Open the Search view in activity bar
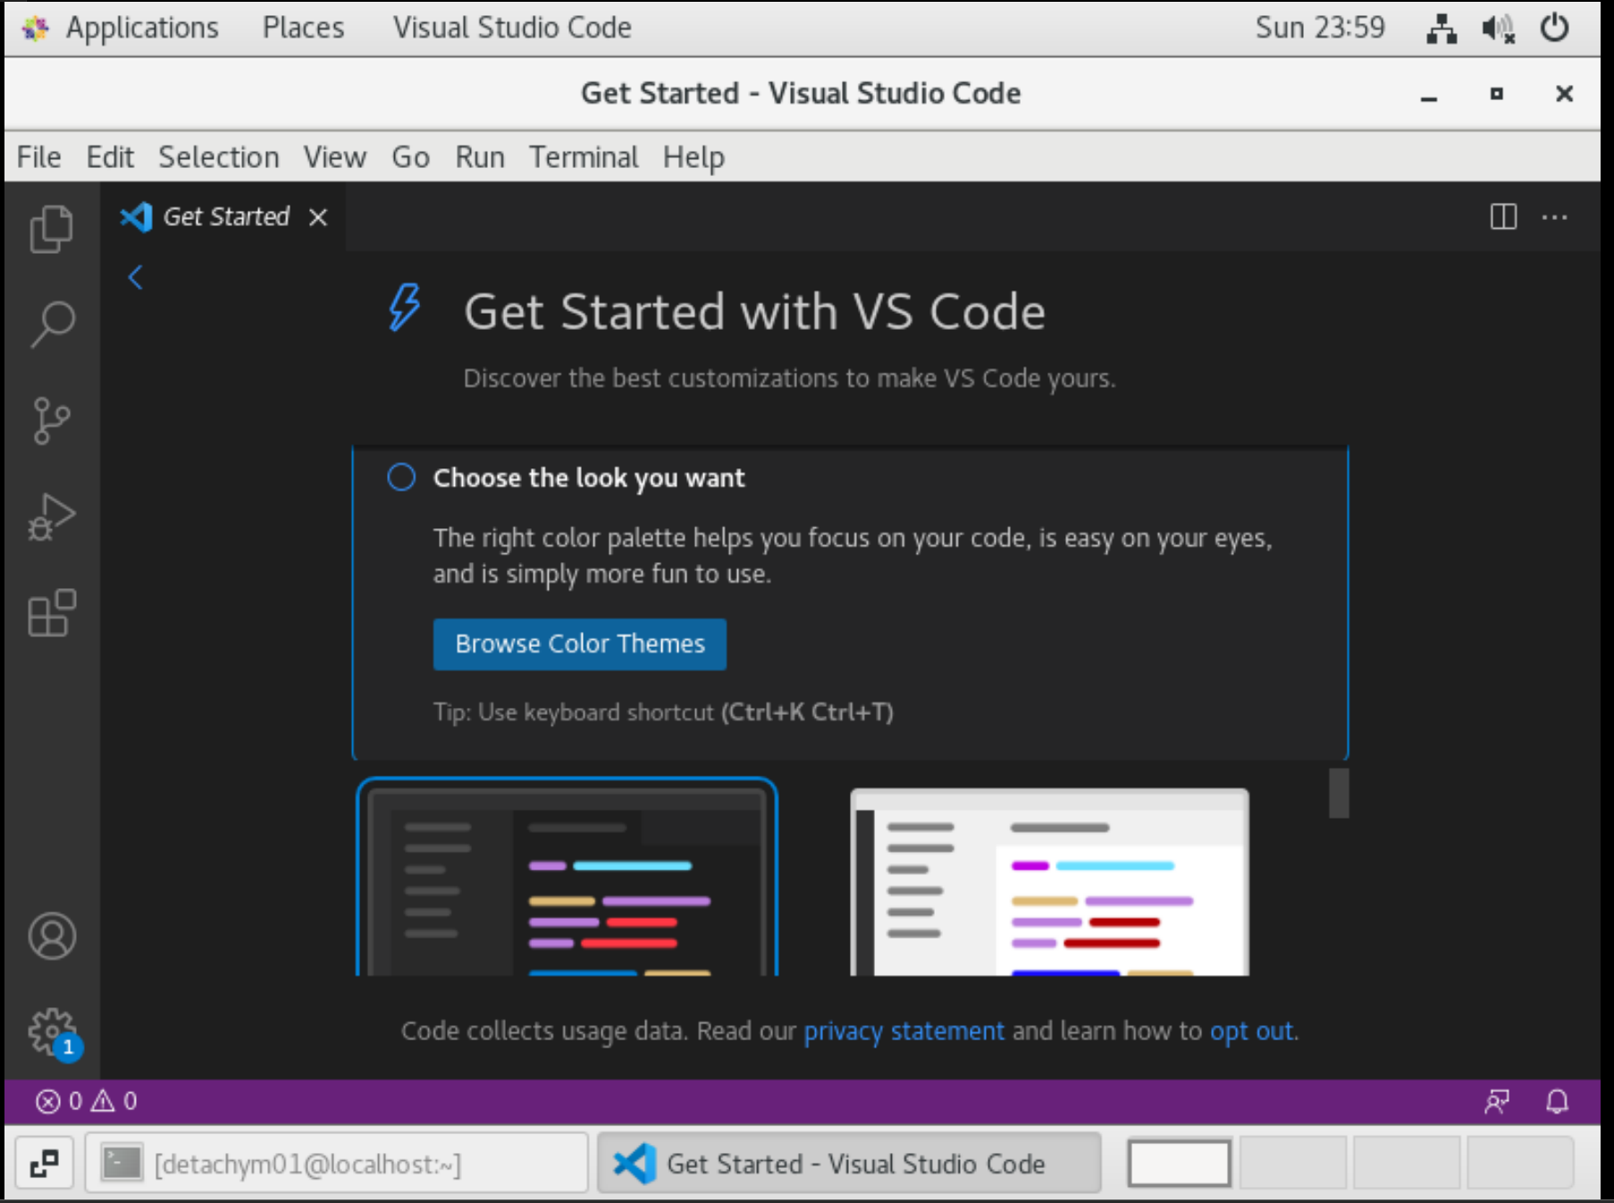This screenshot has height=1203, width=1614. click(52, 324)
